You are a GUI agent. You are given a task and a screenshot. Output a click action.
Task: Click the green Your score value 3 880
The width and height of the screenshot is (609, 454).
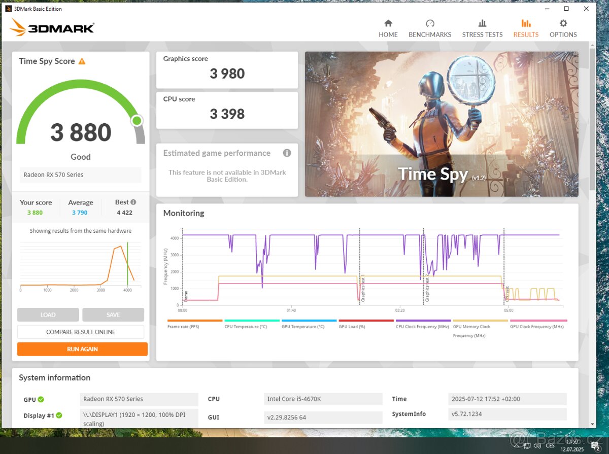(x=35, y=213)
